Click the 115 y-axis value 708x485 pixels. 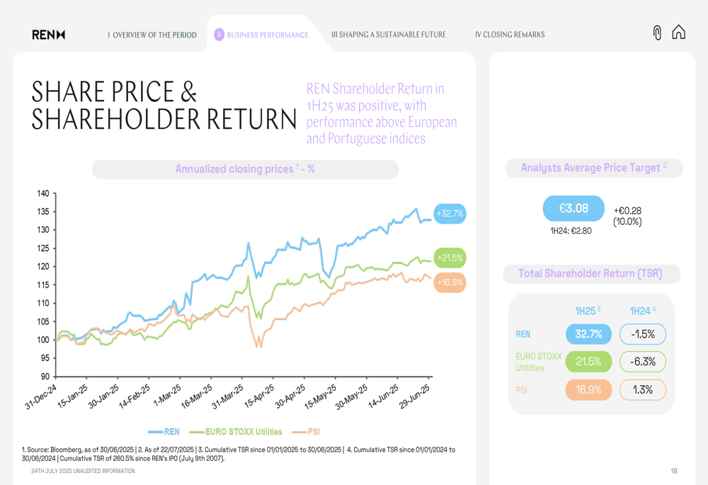(43, 285)
